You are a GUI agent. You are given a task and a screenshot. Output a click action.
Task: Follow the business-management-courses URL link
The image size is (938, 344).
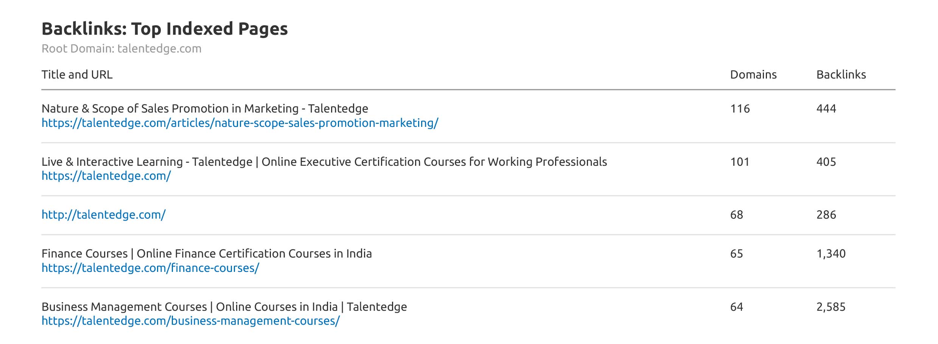(x=191, y=321)
